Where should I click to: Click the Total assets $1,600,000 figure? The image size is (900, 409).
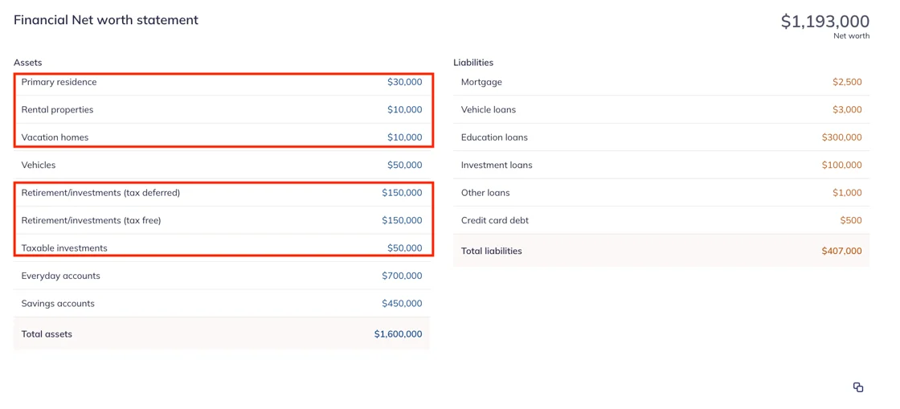399,333
